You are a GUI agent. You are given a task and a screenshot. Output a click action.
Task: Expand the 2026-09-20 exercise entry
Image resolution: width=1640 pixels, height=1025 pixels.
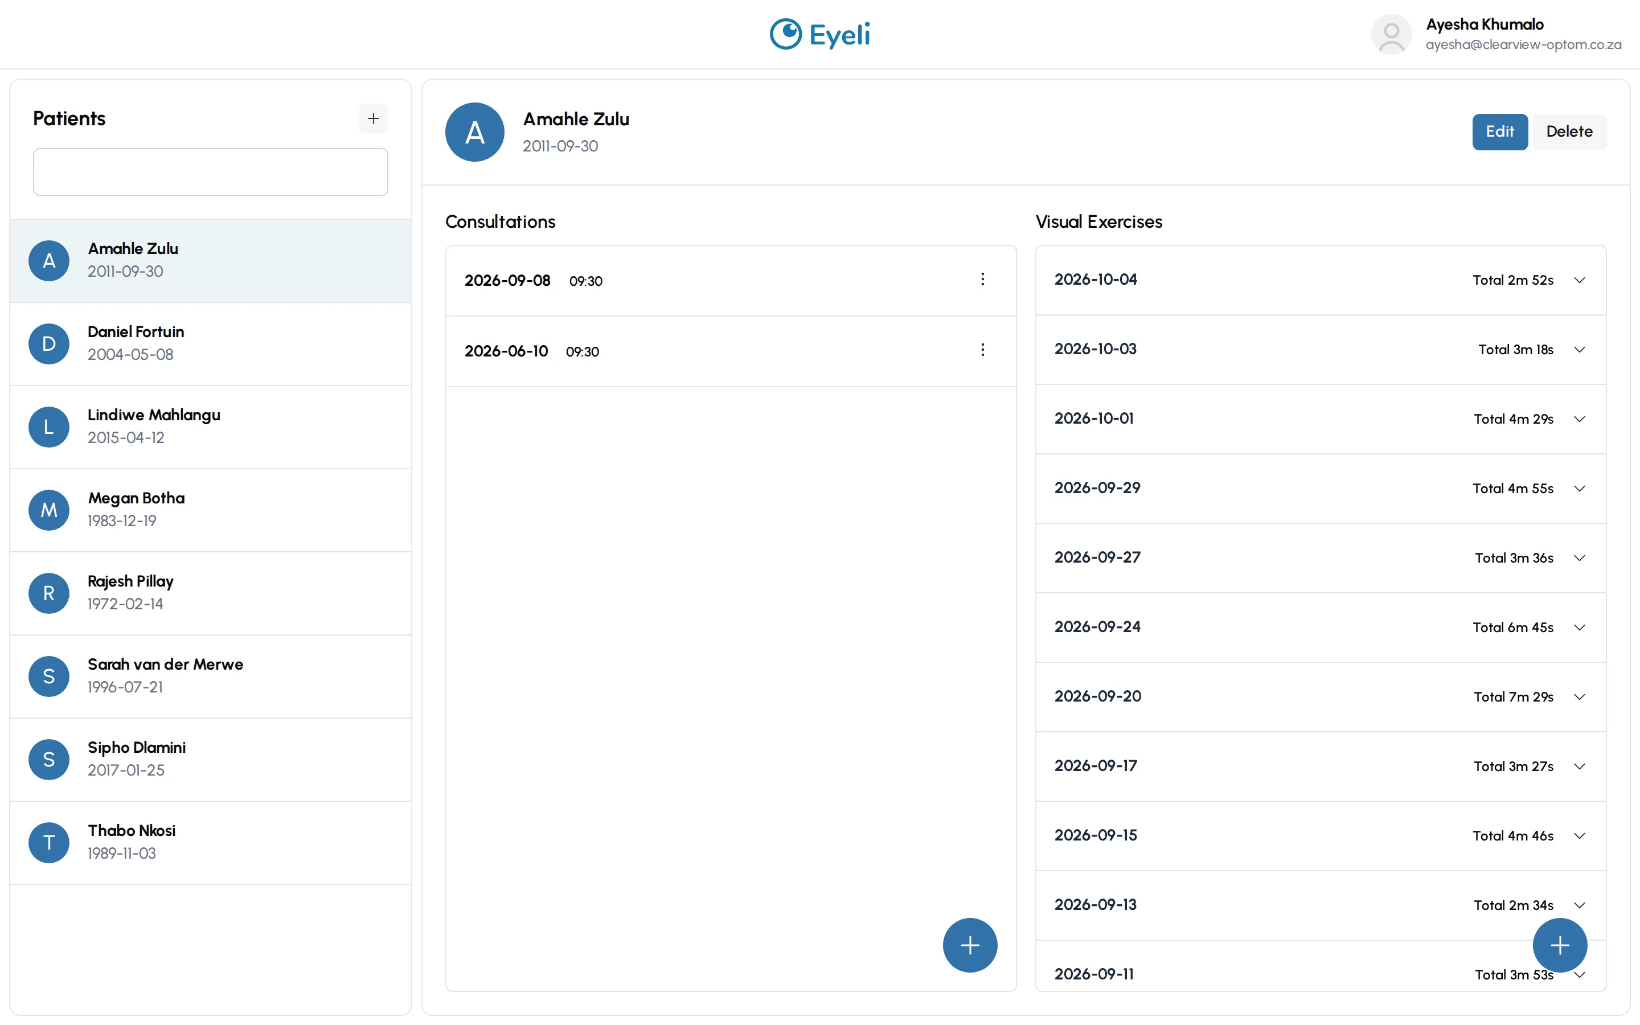1580,697
